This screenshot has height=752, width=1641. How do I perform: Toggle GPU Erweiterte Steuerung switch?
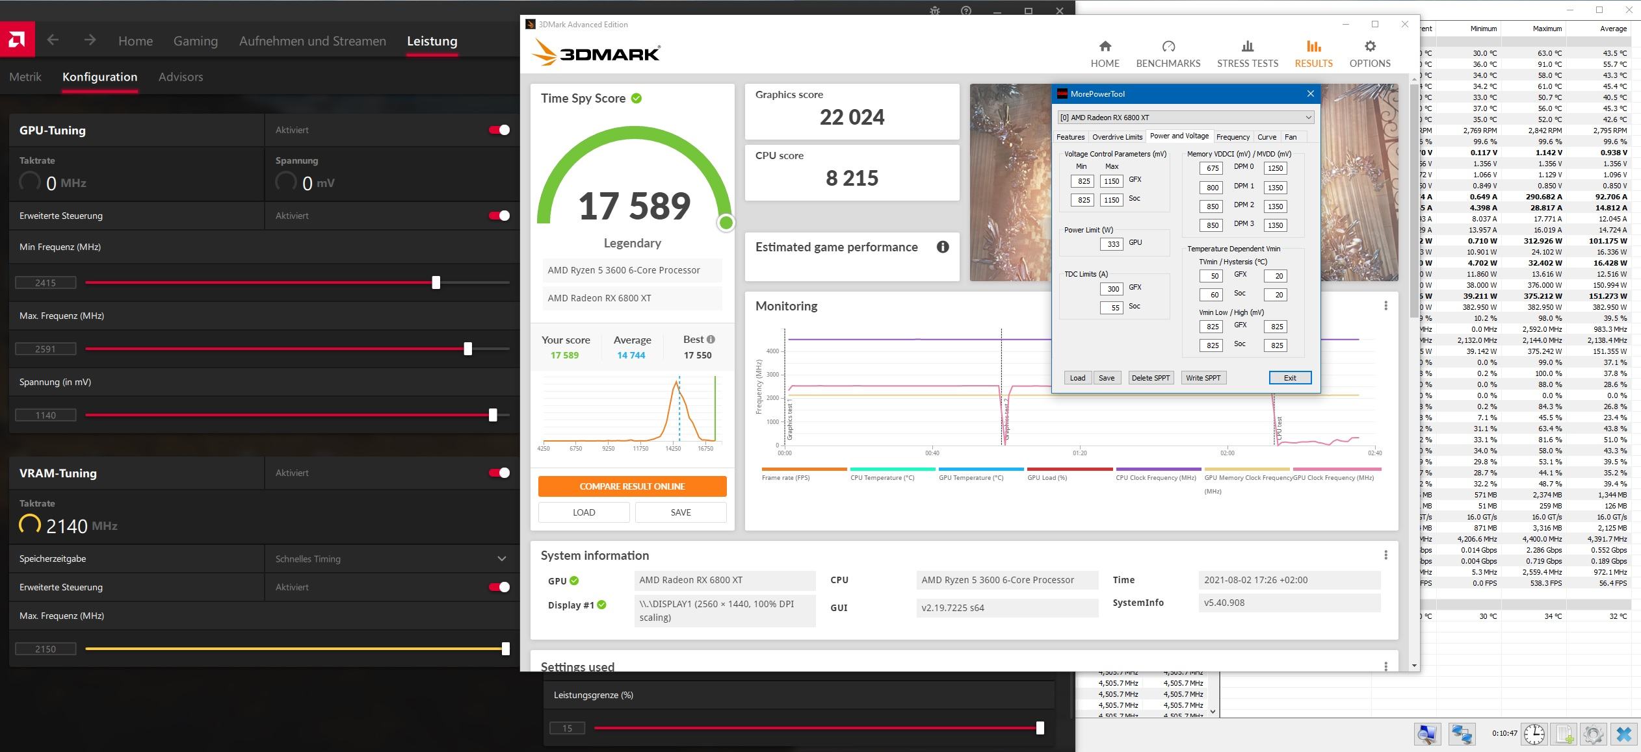click(499, 216)
